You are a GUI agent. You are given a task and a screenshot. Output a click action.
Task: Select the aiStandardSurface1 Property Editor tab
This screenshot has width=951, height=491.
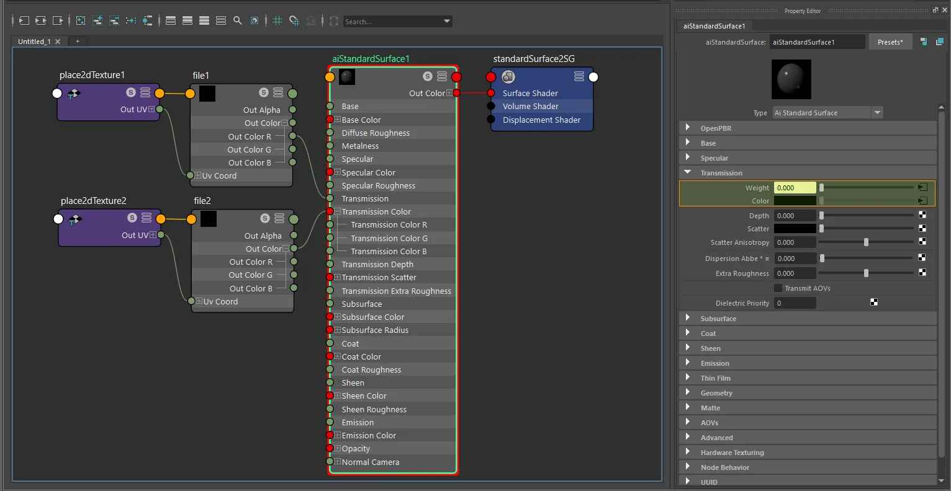714,26
